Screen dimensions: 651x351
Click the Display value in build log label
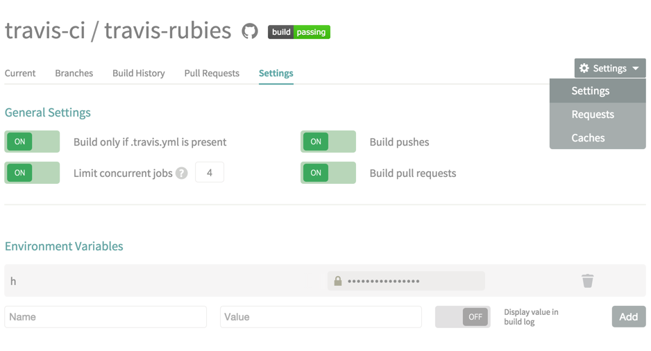pos(531,317)
